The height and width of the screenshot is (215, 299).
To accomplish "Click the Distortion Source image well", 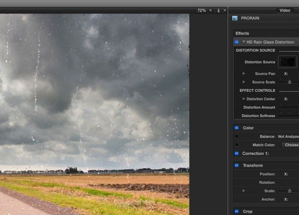I will pos(288,62).
